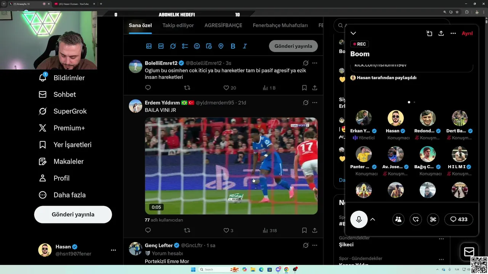This screenshot has height=274, width=488.
Task: Open messages envelope floating button
Action: click(x=469, y=252)
